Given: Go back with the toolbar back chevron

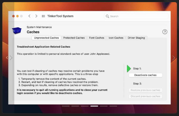Looking at the screenshot, I should click(x=29, y=16).
